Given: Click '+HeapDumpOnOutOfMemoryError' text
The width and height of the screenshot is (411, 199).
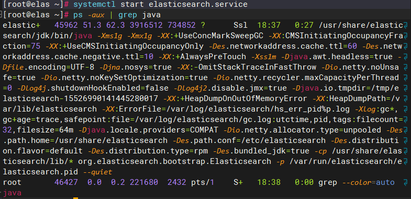Looking at the screenshot, I should pyautogui.click(x=244, y=98).
